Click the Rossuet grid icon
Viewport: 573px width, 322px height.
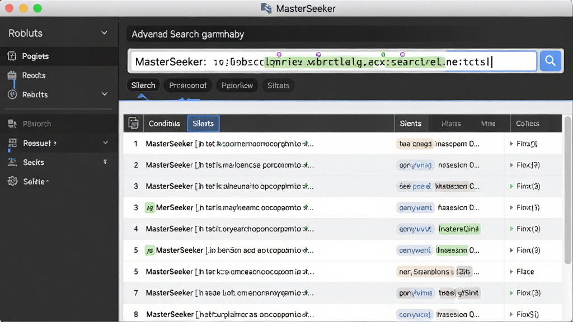click(x=12, y=144)
